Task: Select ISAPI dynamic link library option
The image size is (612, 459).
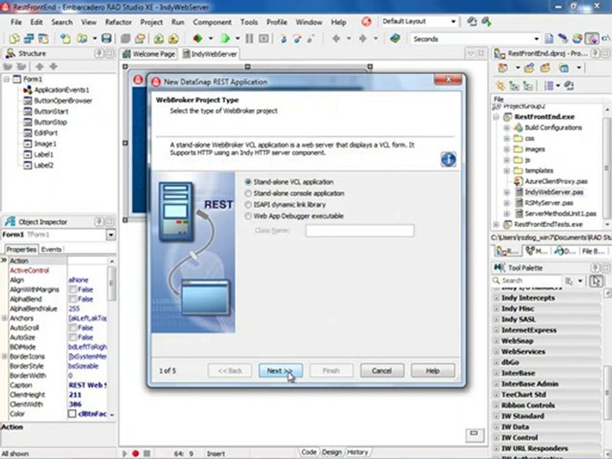Action: click(x=248, y=205)
